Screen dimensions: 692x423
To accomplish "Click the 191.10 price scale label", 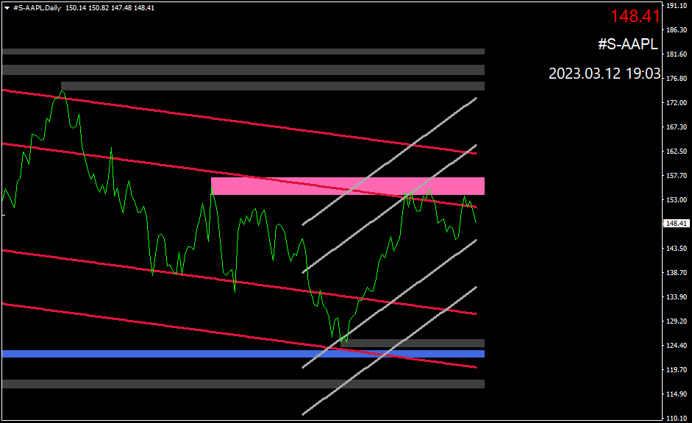I will 677,6.
